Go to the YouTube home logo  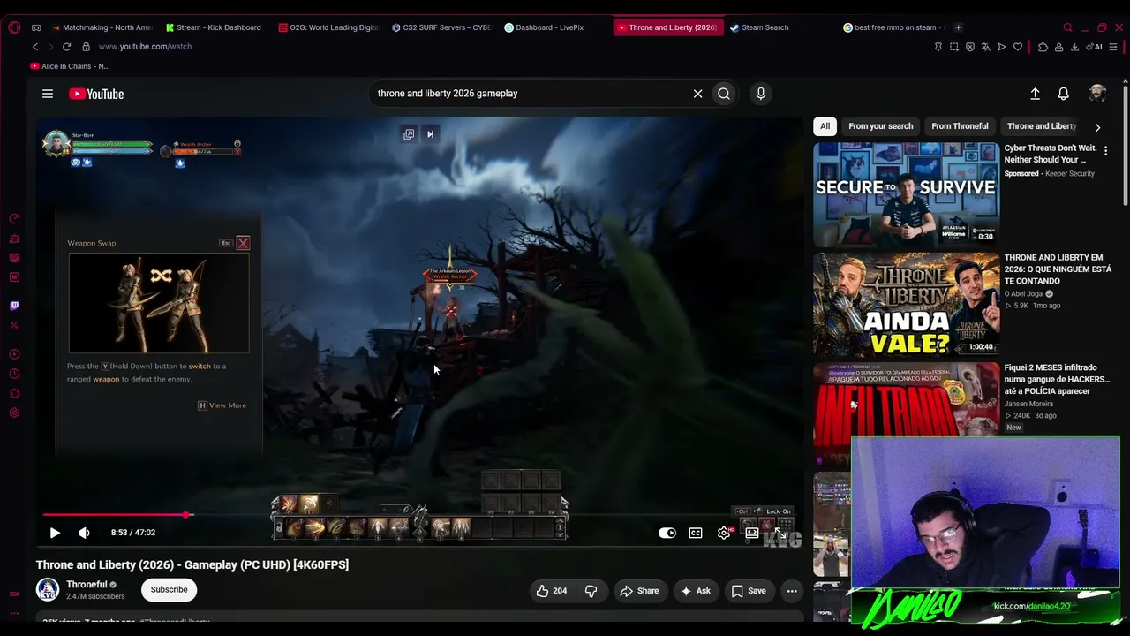click(x=96, y=94)
